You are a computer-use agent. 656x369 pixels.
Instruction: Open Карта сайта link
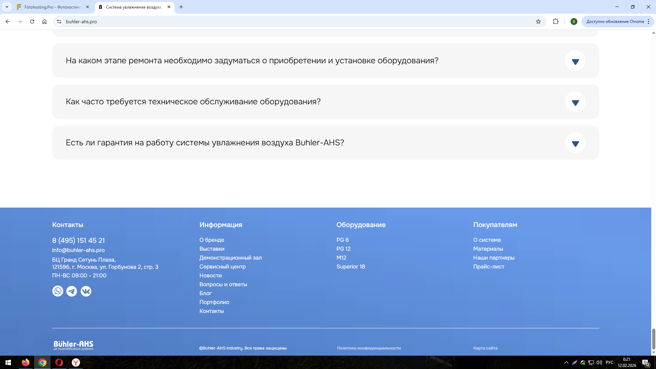pos(485,348)
